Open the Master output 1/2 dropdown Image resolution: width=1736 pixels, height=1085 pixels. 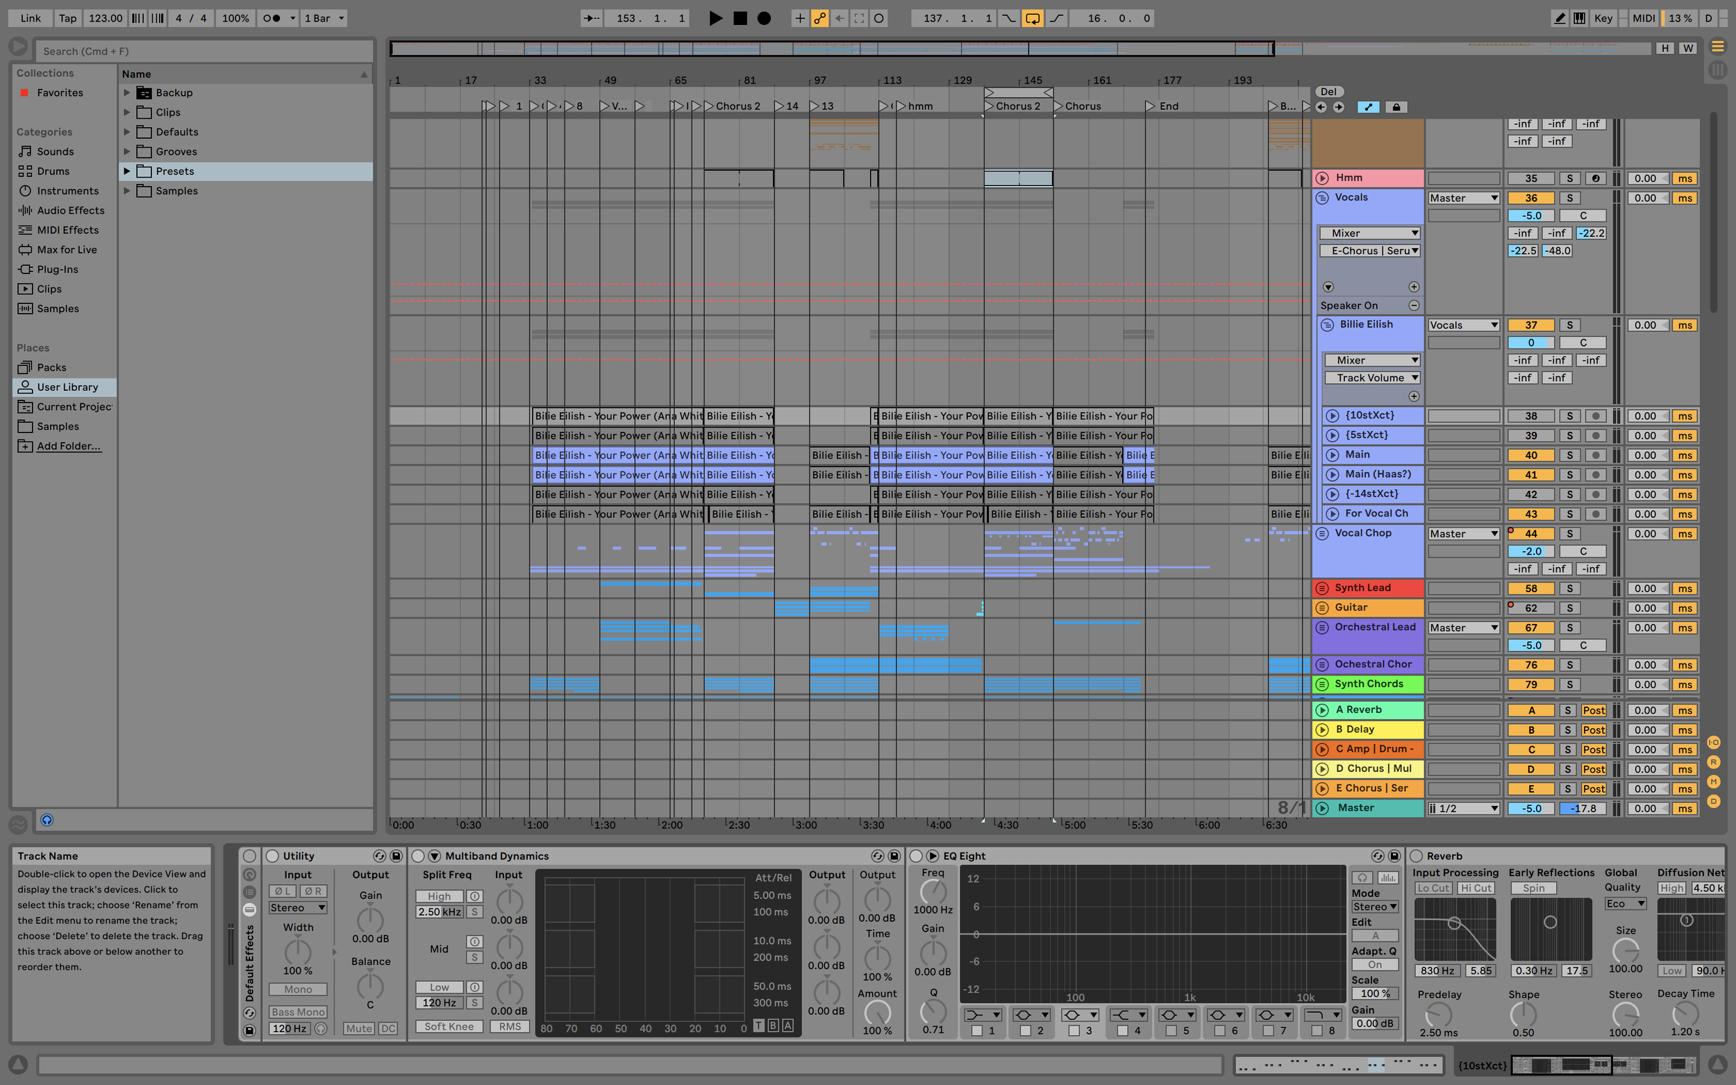[1463, 809]
